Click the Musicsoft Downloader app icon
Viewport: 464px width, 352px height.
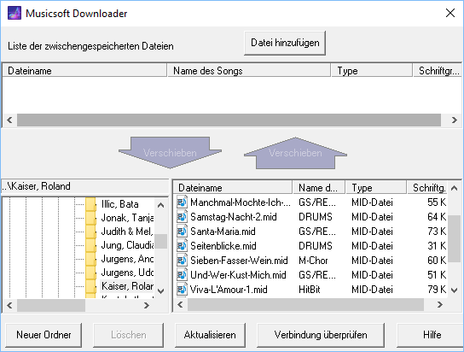coord(14,14)
